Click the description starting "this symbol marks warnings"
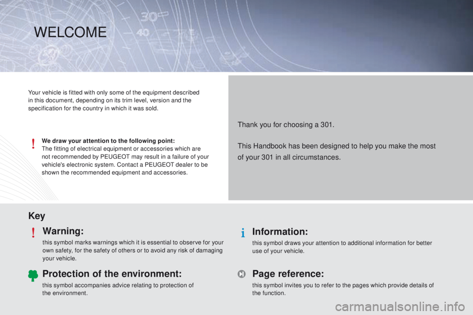This screenshot has height=315, width=473. 133,251
